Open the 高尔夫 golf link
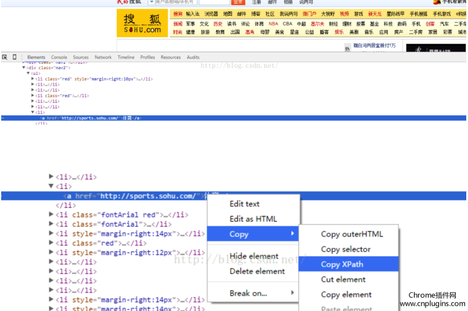468x311 pixels. point(317,24)
